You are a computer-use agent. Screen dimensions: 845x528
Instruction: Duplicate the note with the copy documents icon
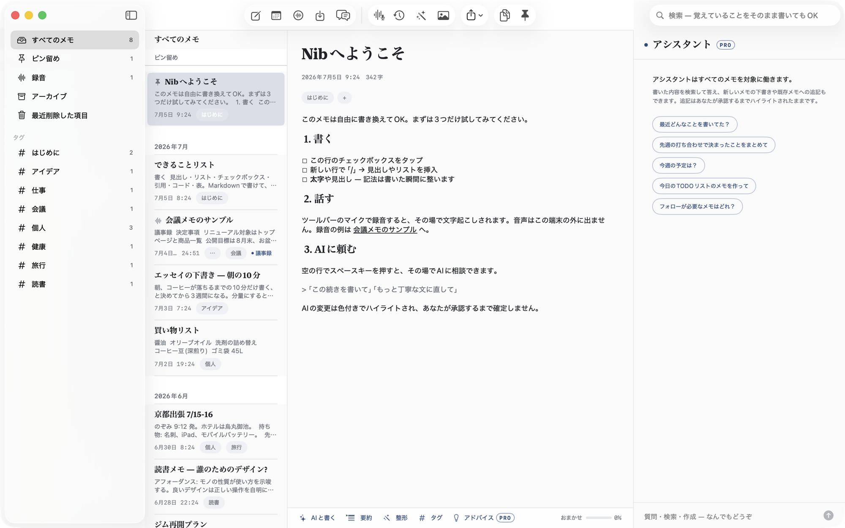[x=504, y=16]
